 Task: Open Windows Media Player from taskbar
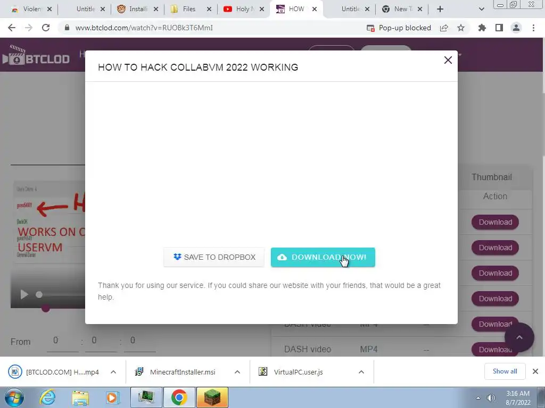(113, 397)
